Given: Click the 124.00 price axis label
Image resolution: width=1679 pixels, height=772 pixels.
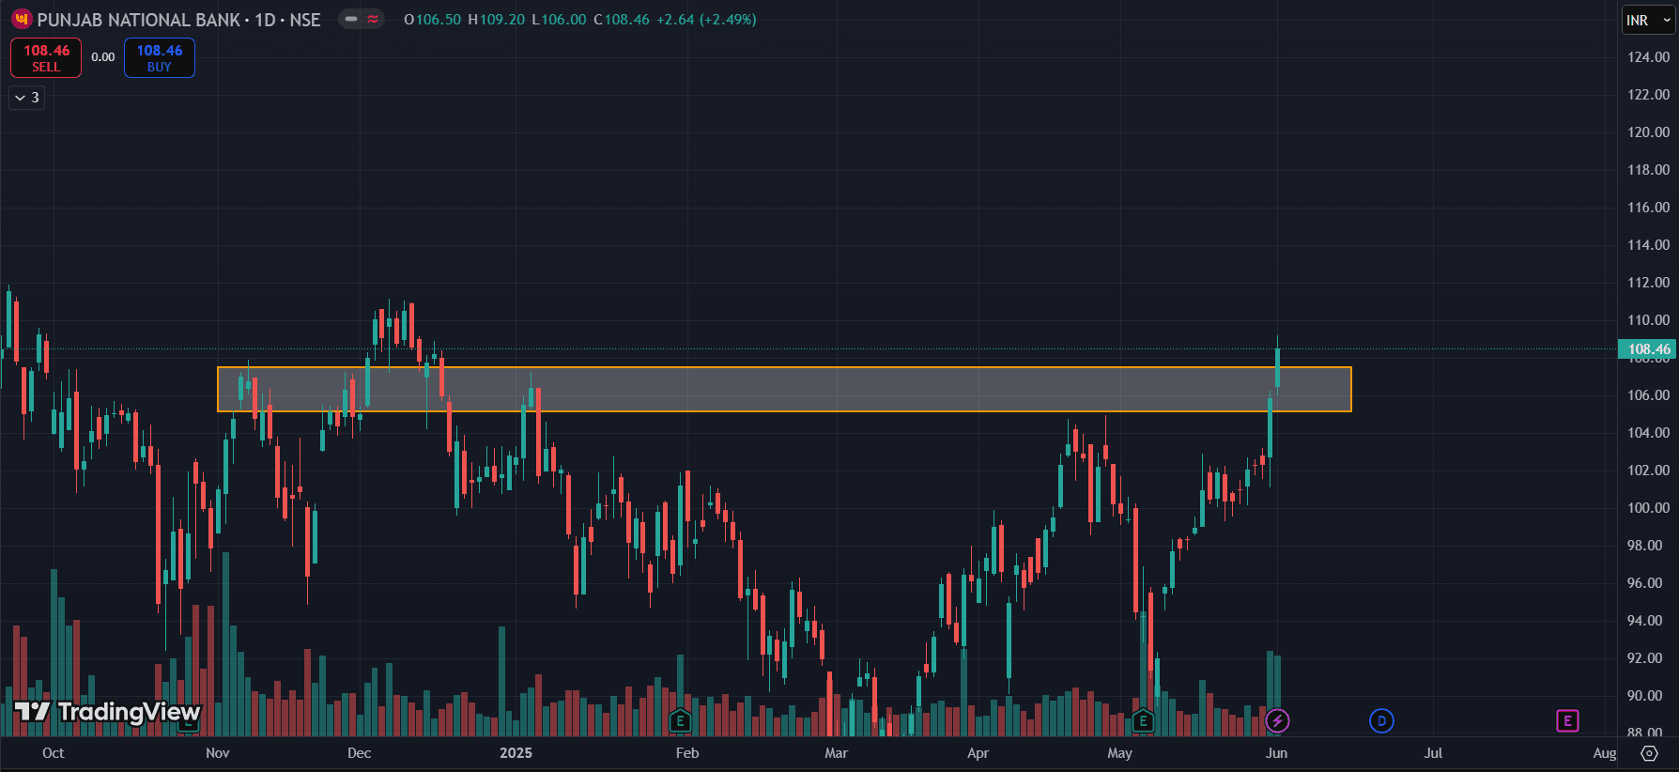Looking at the screenshot, I should click(1649, 57).
